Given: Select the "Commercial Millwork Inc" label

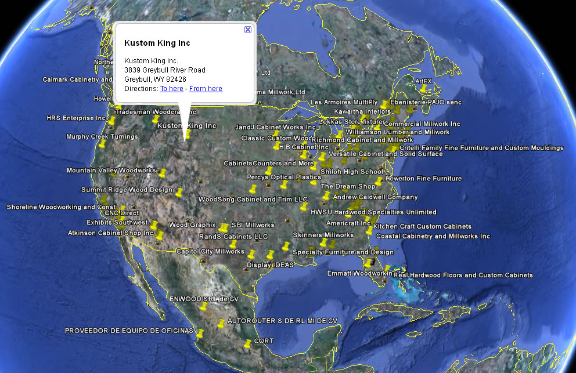Looking at the screenshot, I should click(422, 124).
